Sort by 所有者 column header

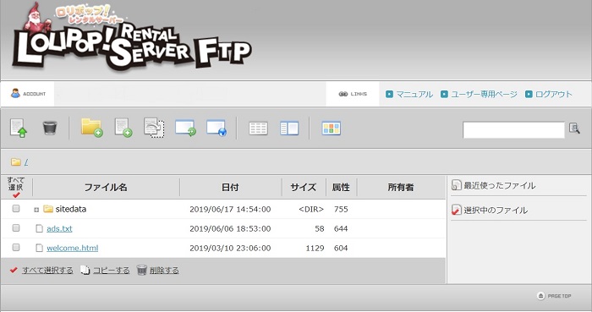[x=401, y=188]
